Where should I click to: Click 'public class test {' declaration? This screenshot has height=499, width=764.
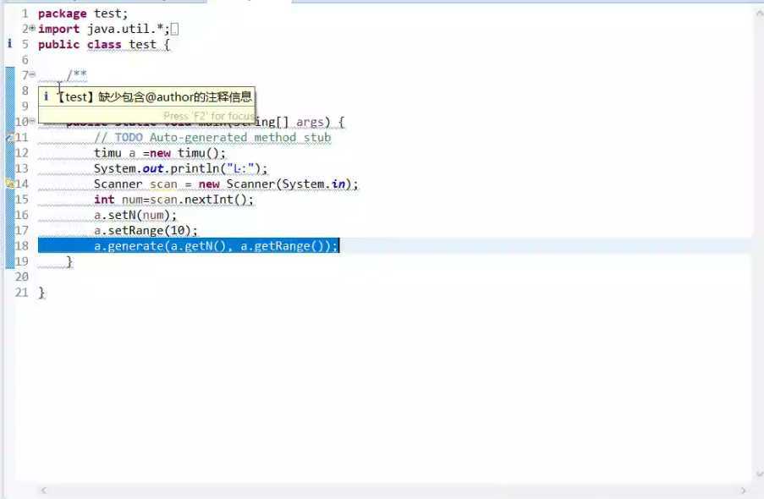(x=104, y=45)
